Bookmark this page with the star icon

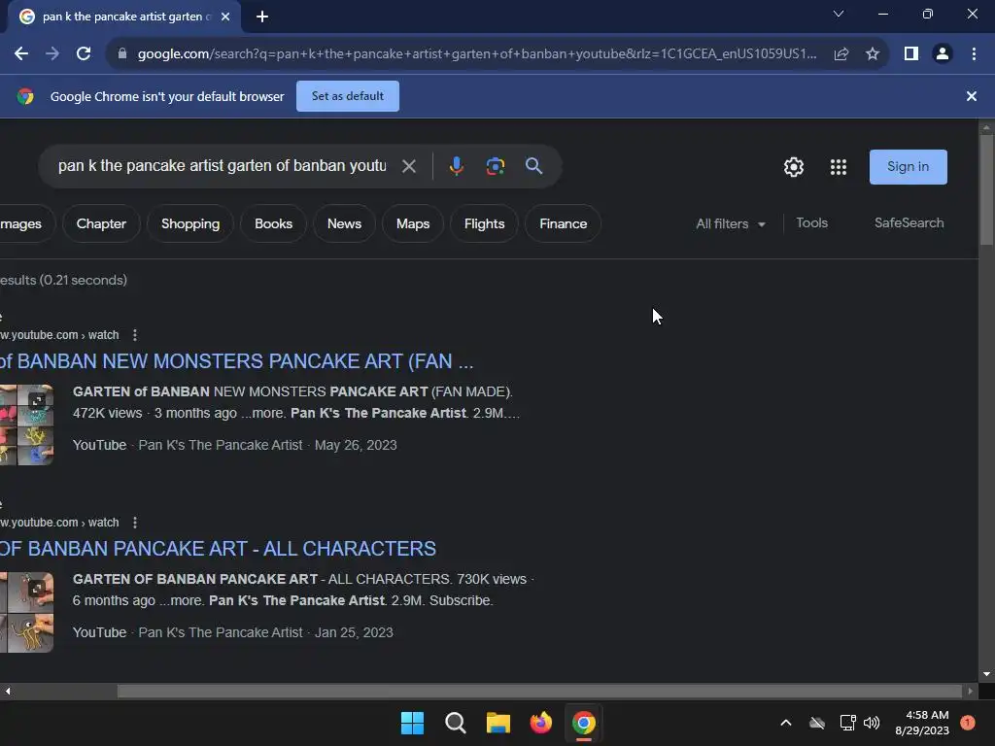[x=873, y=54]
